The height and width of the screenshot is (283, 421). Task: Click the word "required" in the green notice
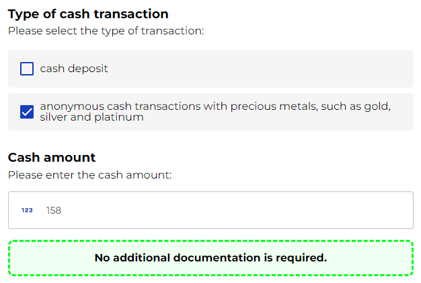point(301,258)
